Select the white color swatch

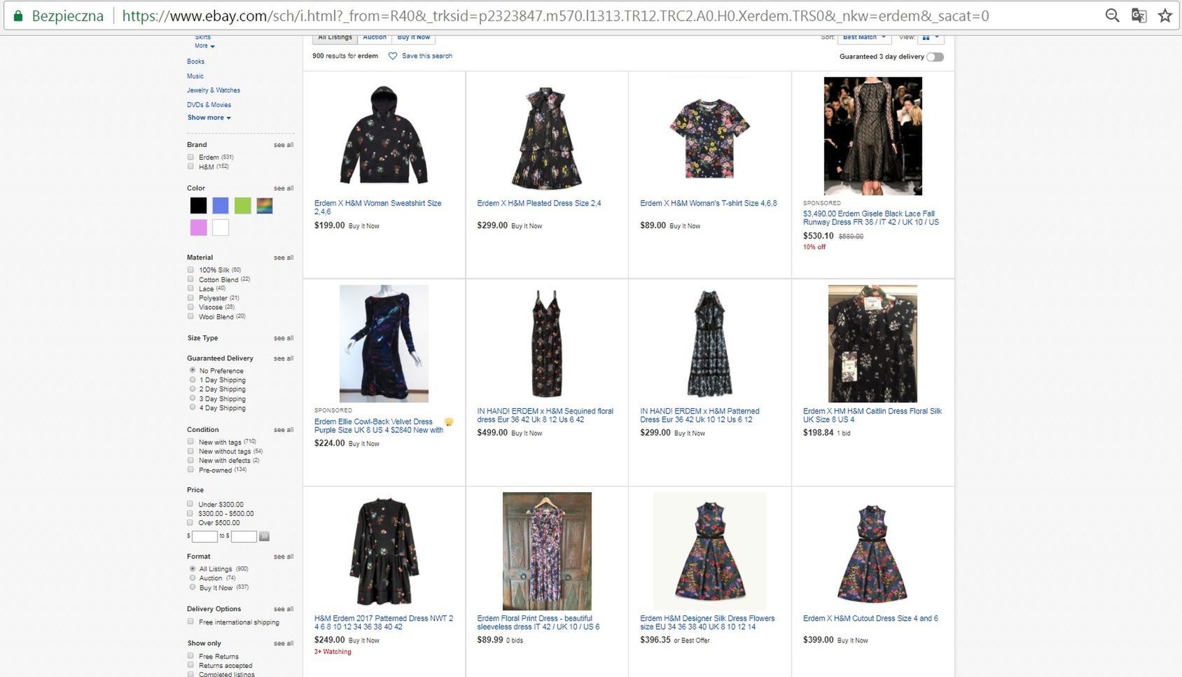click(x=221, y=228)
